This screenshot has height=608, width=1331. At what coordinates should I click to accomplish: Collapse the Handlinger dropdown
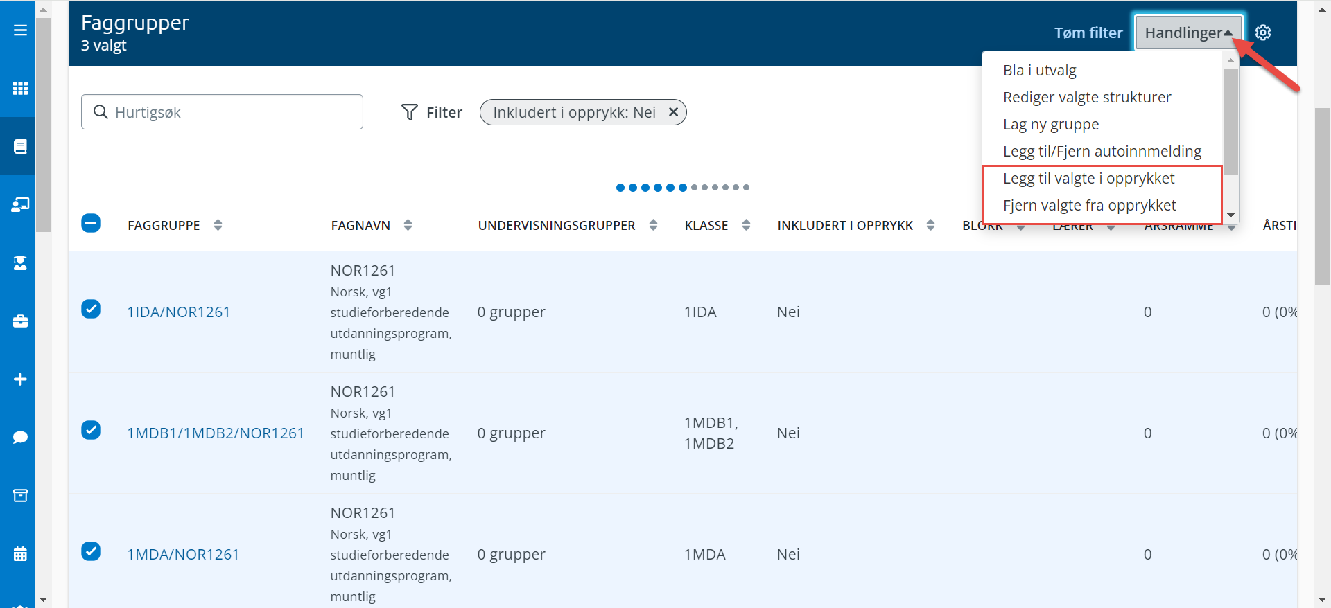click(x=1188, y=33)
